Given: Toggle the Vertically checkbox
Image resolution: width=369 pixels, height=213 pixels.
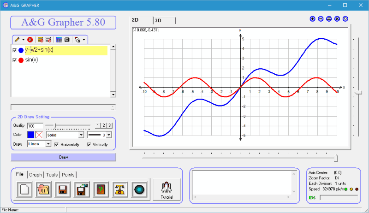Looking at the screenshot, I should point(89,145).
